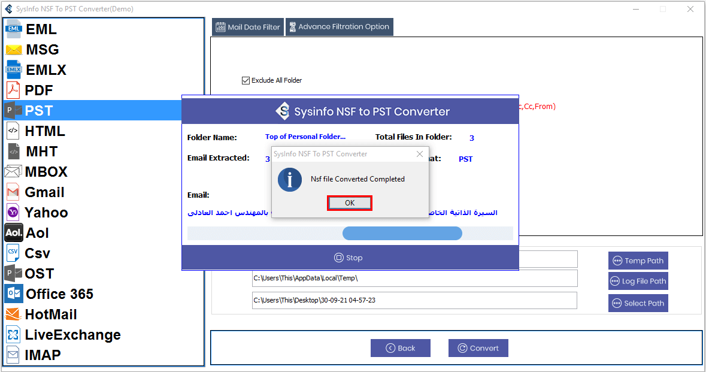Select the MSG label in format list
706x372 pixels.
(x=43, y=50)
